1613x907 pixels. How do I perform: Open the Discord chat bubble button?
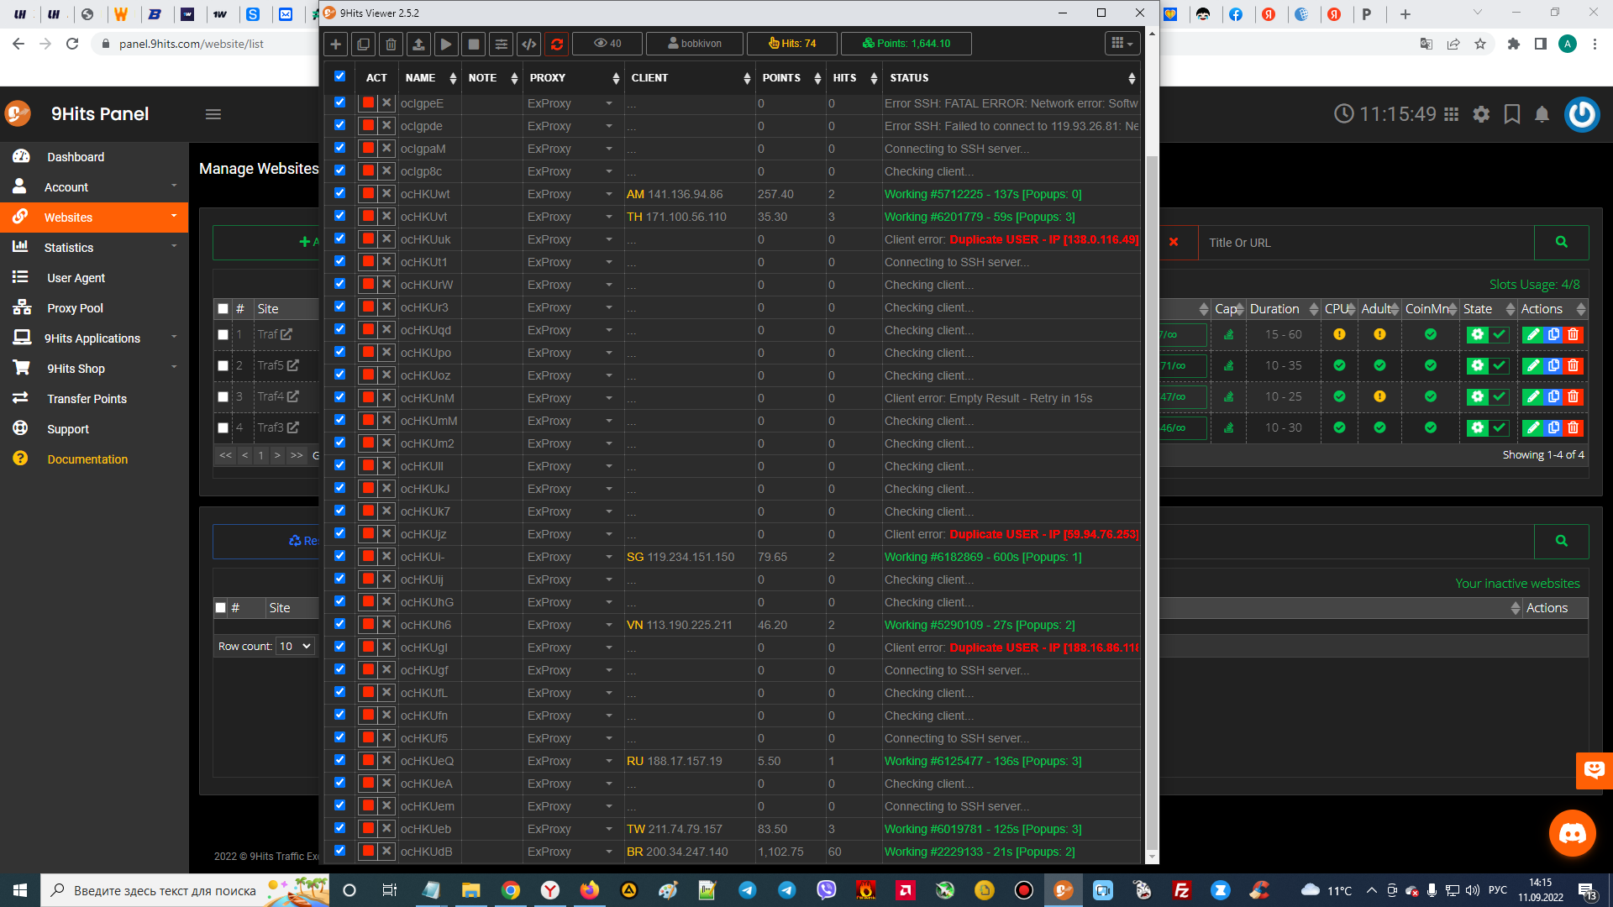[1572, 833]
